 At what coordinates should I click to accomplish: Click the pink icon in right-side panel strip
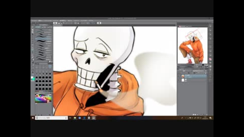point(210,59)
